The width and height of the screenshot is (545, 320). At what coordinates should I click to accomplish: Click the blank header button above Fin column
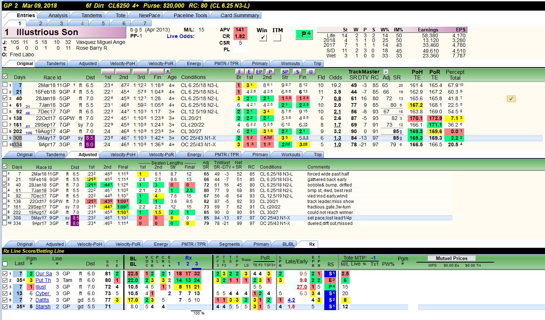point(157,71)
